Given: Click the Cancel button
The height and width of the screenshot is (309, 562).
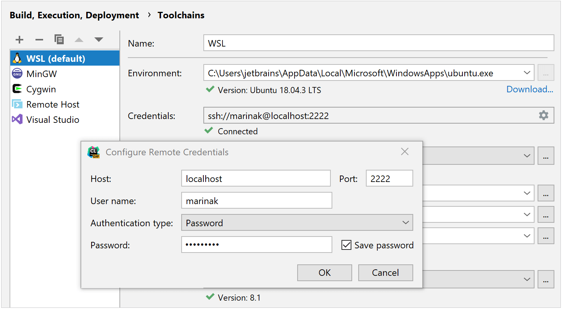Looking at the screenshot, I should (x=385, y=272).
